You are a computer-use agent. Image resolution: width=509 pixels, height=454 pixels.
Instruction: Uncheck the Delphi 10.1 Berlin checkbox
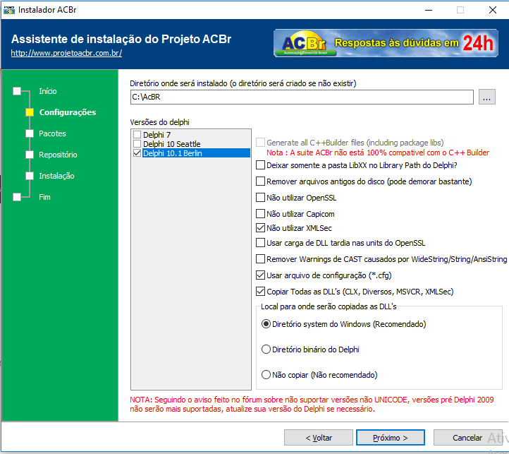(x=137, y=153)
